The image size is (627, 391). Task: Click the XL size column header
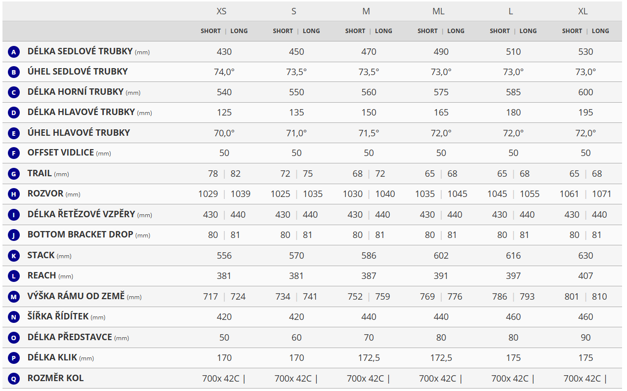(583, 11)
